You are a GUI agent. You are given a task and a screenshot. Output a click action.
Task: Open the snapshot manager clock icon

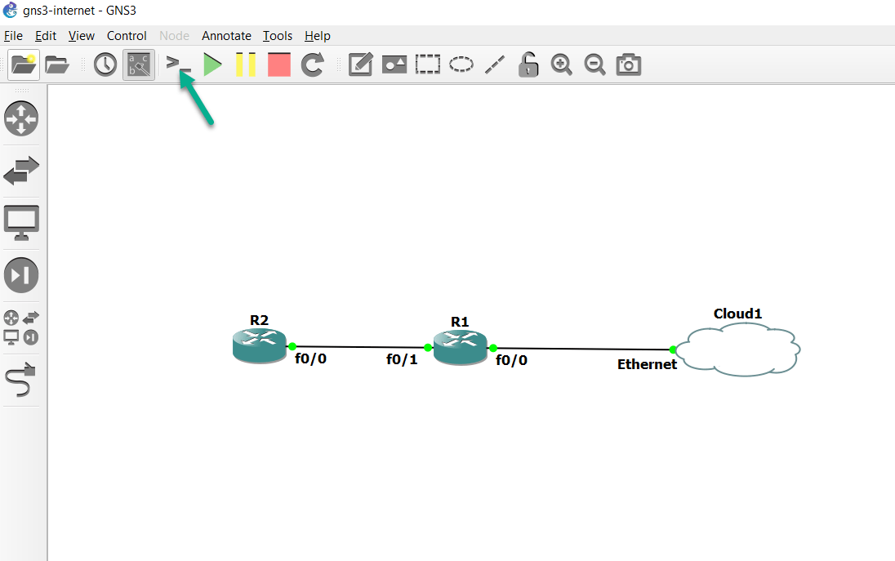point(105,64)
